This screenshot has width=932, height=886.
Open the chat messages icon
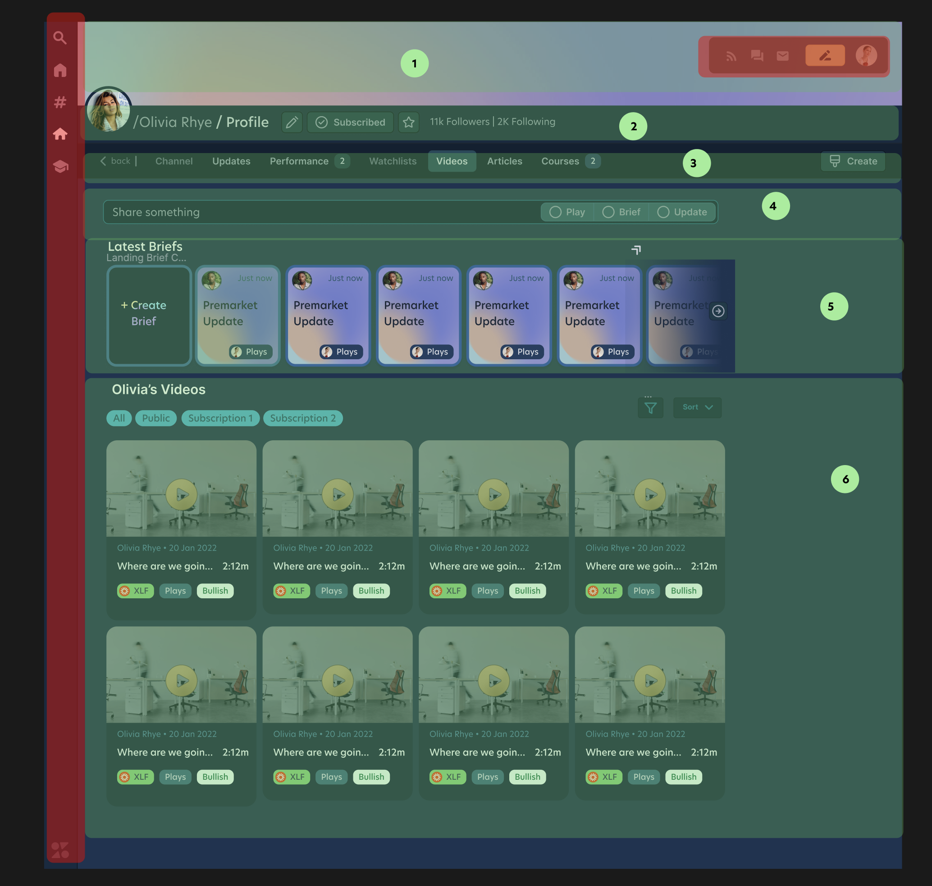tap(757, 56)
